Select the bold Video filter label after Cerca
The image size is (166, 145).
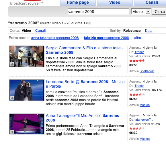point(26,31)
